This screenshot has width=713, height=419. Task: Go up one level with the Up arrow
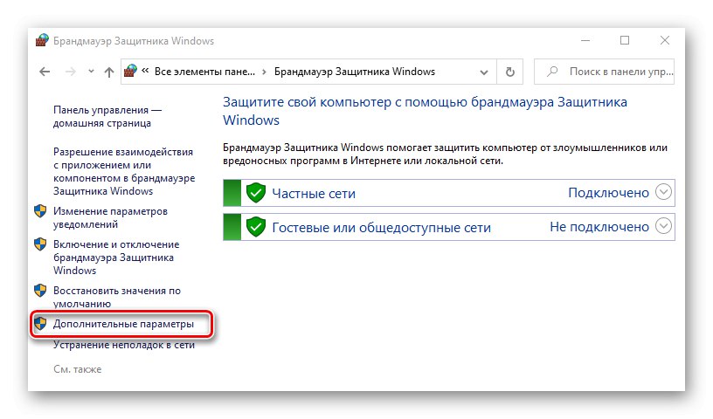[108, 72]
